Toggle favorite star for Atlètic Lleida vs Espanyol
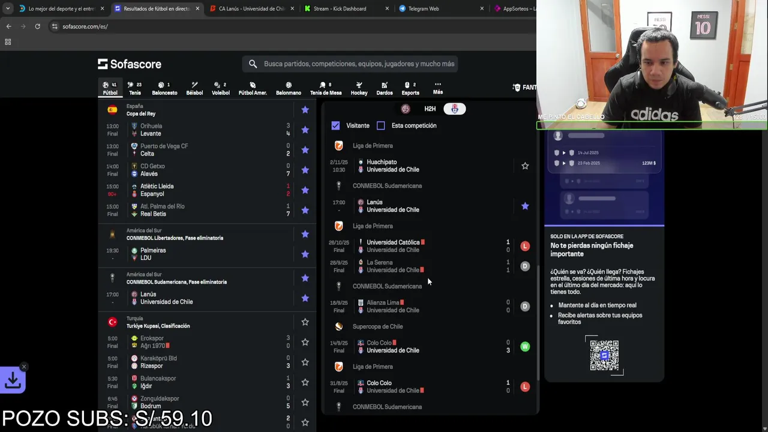This screenshot has height=432, width=768. tap(305, 190)
